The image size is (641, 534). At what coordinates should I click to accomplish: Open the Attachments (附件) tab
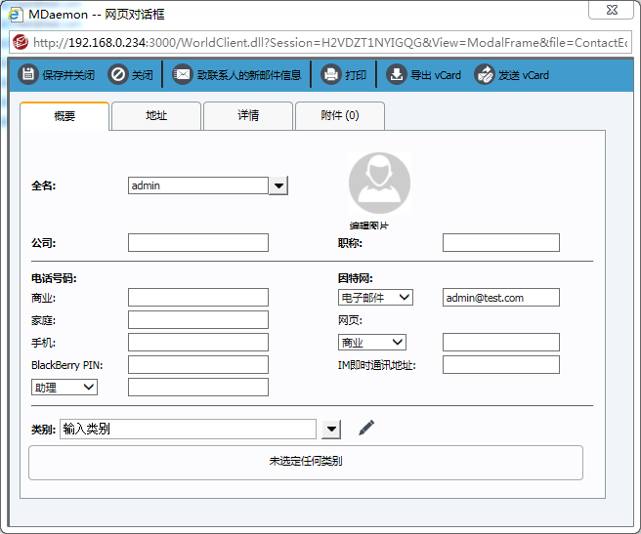[x=339, y=115]
